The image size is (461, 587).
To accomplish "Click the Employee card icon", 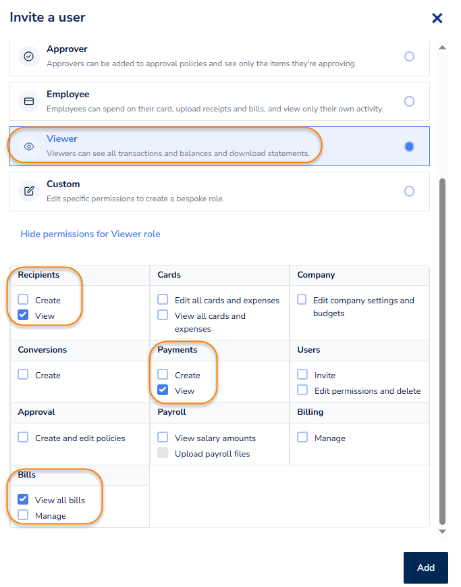I will point(29,101).
